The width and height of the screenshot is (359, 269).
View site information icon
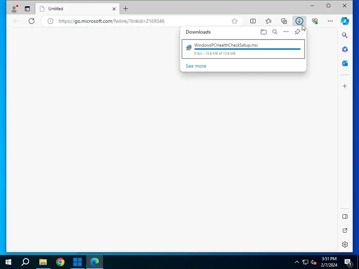tap(50, 21)
